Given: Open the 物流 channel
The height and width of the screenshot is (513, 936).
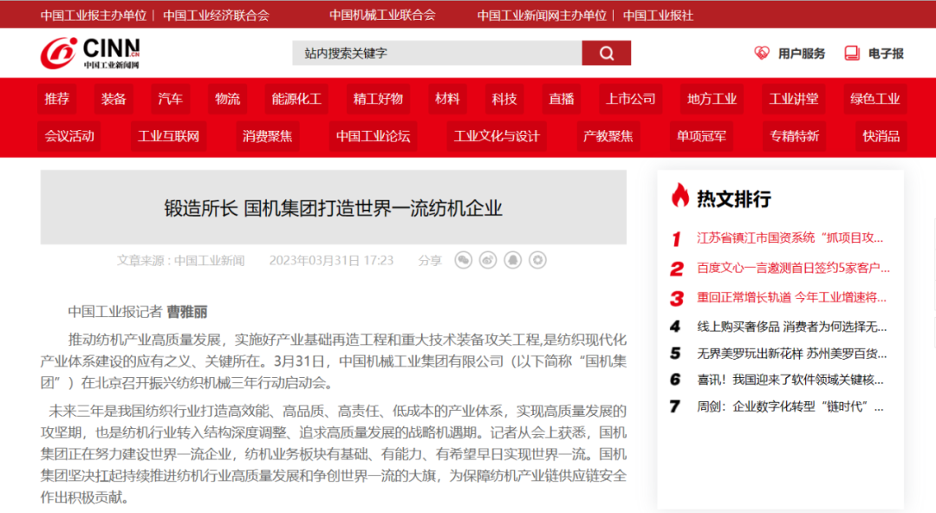Looking at the screenshot, I should click(x=227, y=99).
